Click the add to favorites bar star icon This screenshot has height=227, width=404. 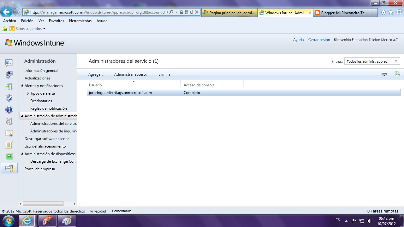coord(4,29)
